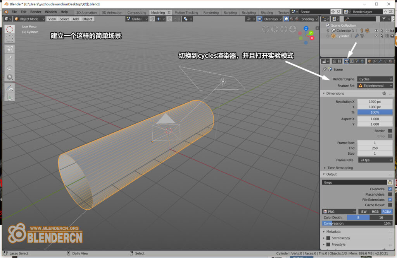397x258 pixels.
Task: Open the PNG file format dropdown
Action: 338,211
